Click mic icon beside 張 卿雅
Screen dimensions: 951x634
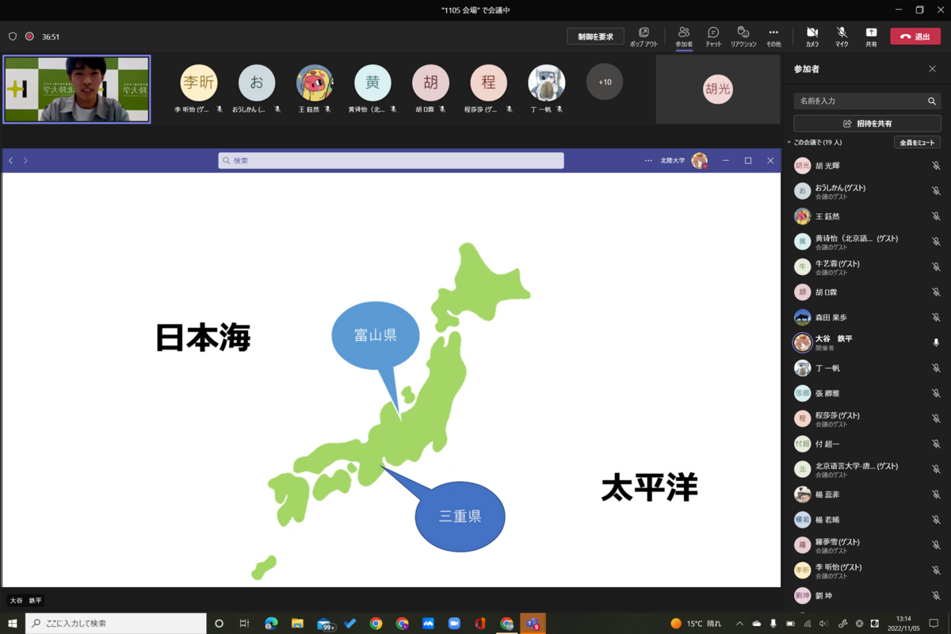(x=936, y=393)
